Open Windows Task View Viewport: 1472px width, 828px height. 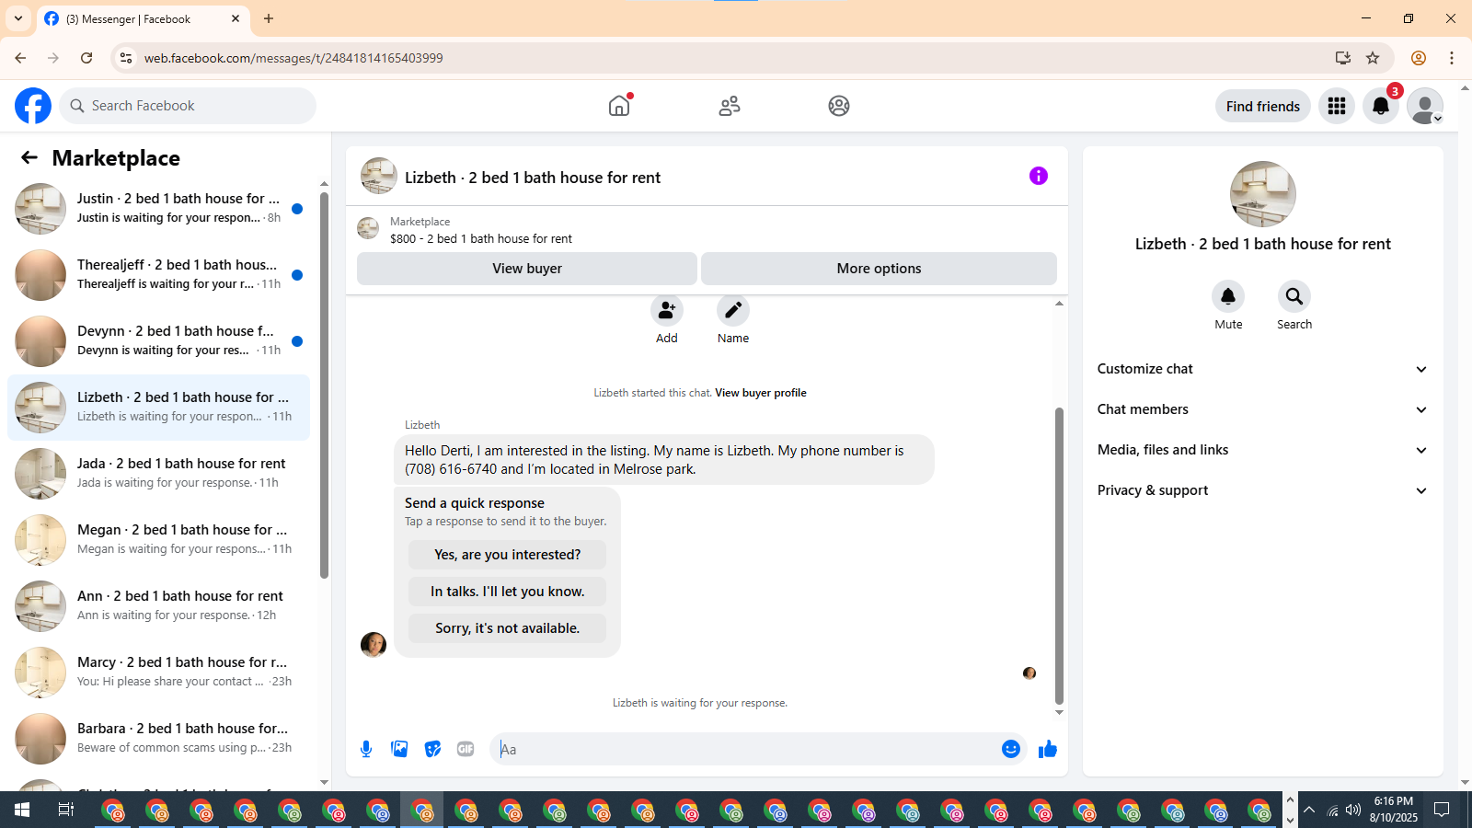click(x=65, y=810)
